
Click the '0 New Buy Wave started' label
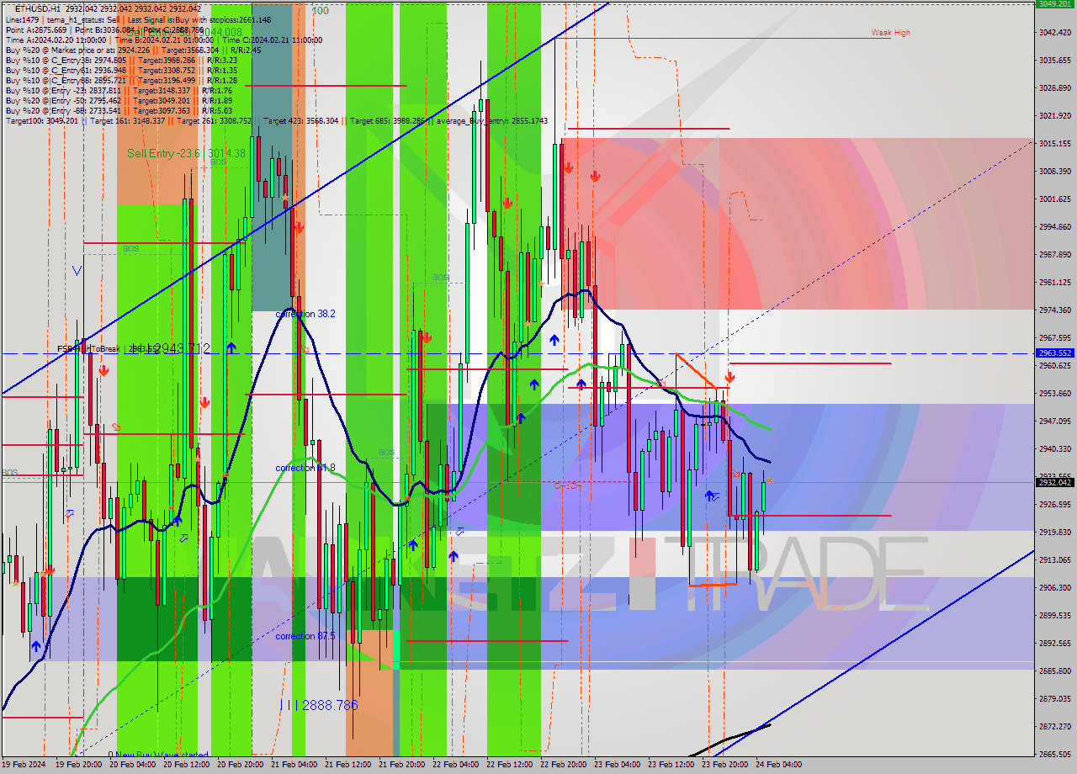click(158, 755)
